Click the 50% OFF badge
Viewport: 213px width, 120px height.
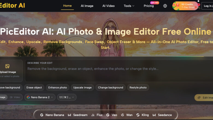[155, 2]
